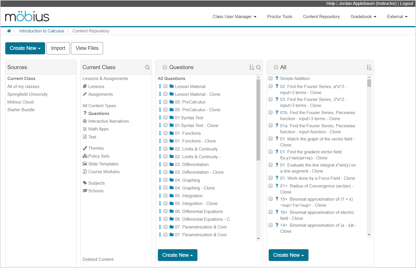Viewport: 416px width, 268px height.
Task: Click the Logout link
Action: pos(406,3)
